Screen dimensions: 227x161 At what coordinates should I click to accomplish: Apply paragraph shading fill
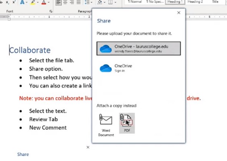point(100,2)
